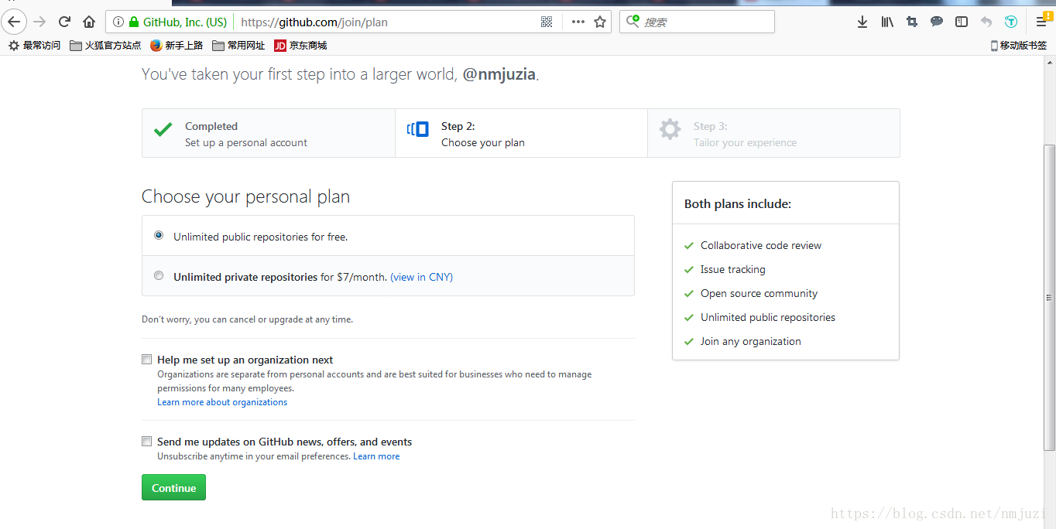Click the Open source community text
The height and width of the screenshot is (529, 1056).
[x=759, y=293]
